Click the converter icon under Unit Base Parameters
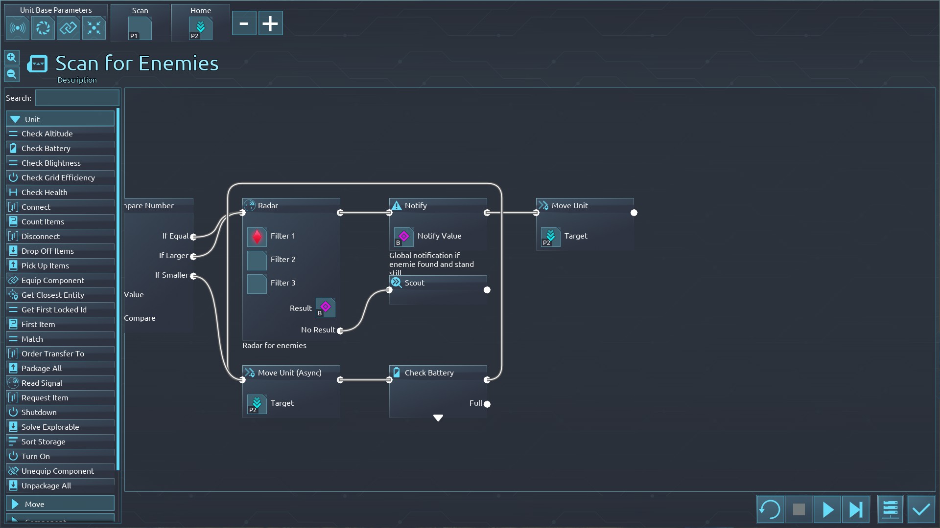This screenshot has height=528, width=940. click(43, 28)
